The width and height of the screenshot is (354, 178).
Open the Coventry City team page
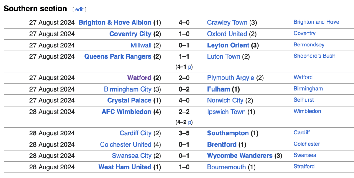coord(130,34)
